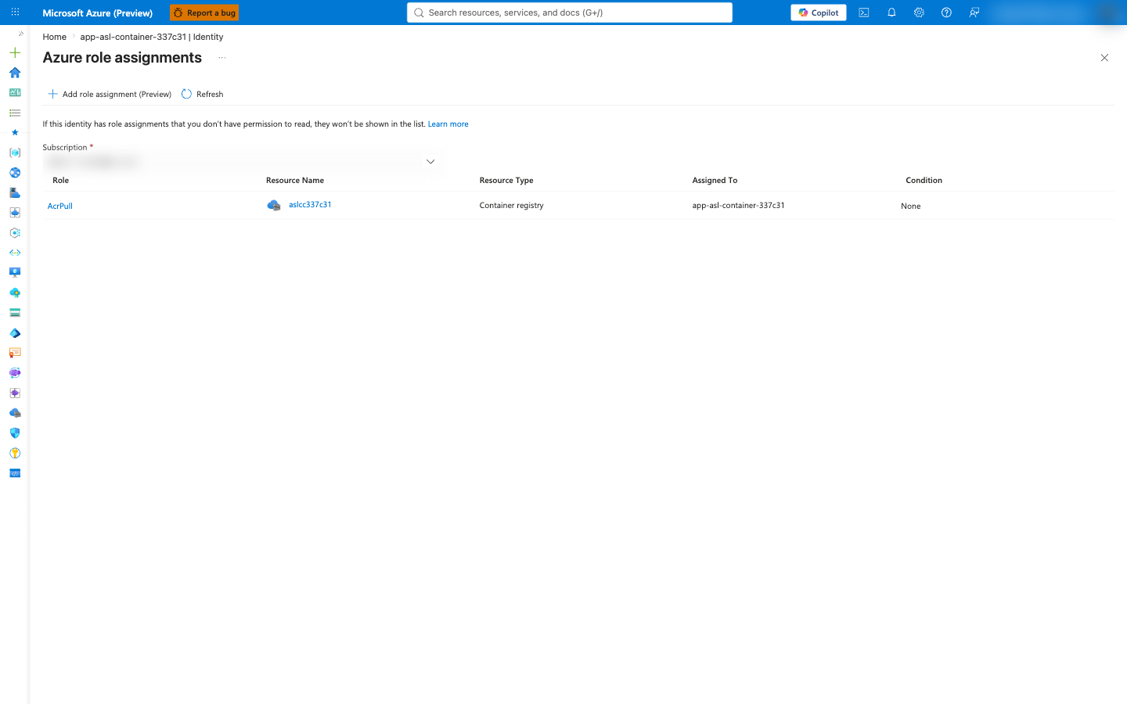This screenshot has height=704, width=1127.
Task: Open portal Settings gear
Action: 919,13
